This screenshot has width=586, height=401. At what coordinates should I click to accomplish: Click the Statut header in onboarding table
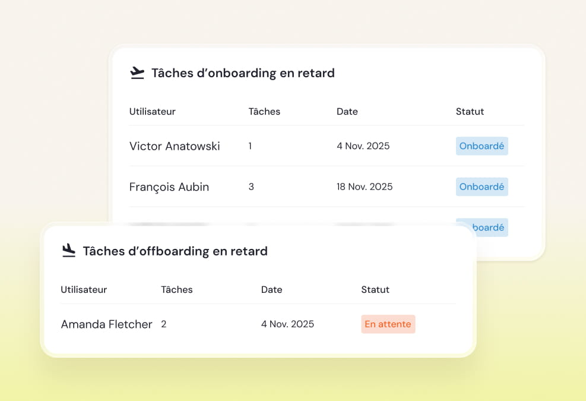[469, 111]
